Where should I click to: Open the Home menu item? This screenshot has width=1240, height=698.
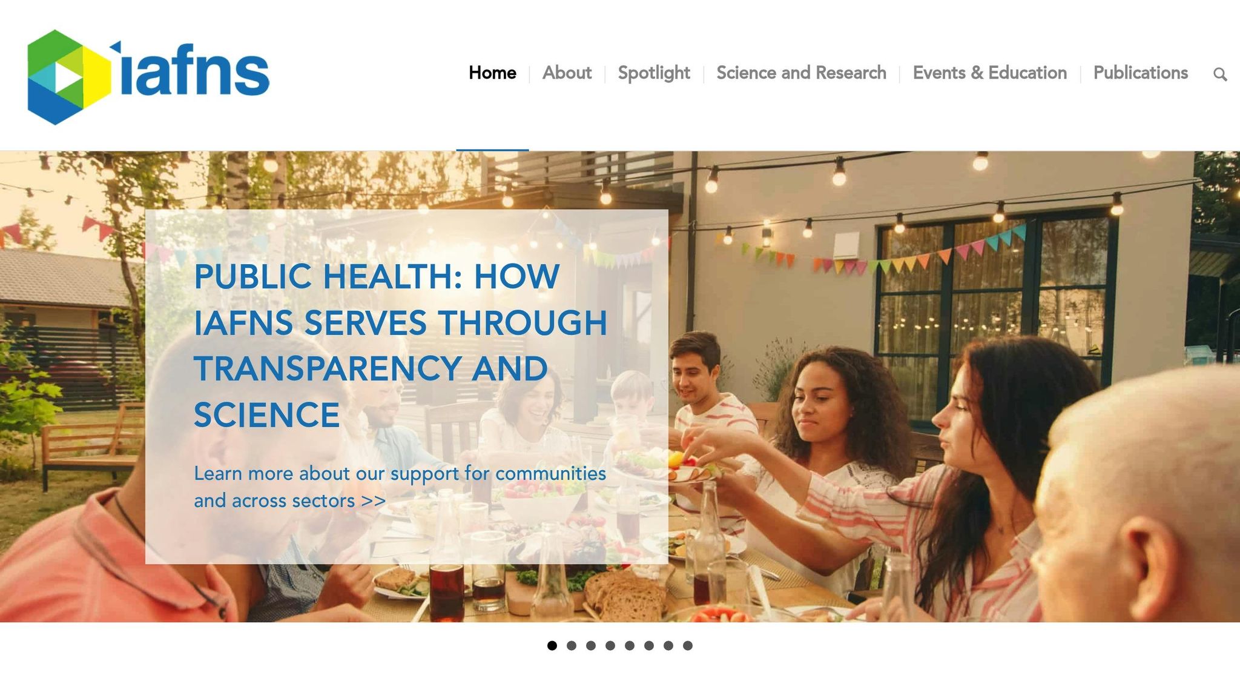pyautogui.click(x=492, y=73)
